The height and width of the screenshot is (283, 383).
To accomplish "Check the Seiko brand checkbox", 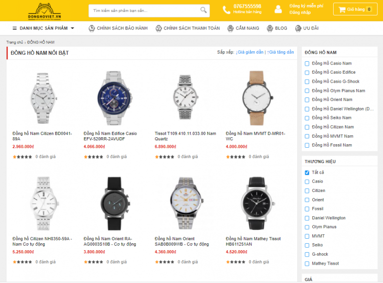I will (x=307, y=245).
